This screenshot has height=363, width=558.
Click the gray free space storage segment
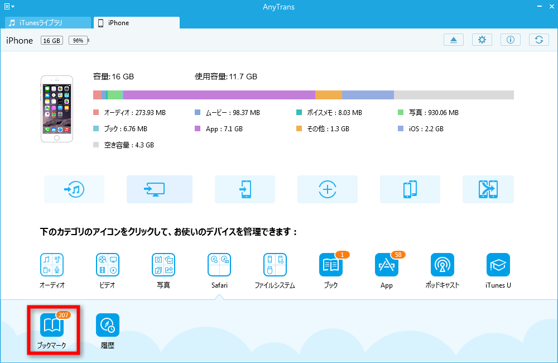coord(454,95)
